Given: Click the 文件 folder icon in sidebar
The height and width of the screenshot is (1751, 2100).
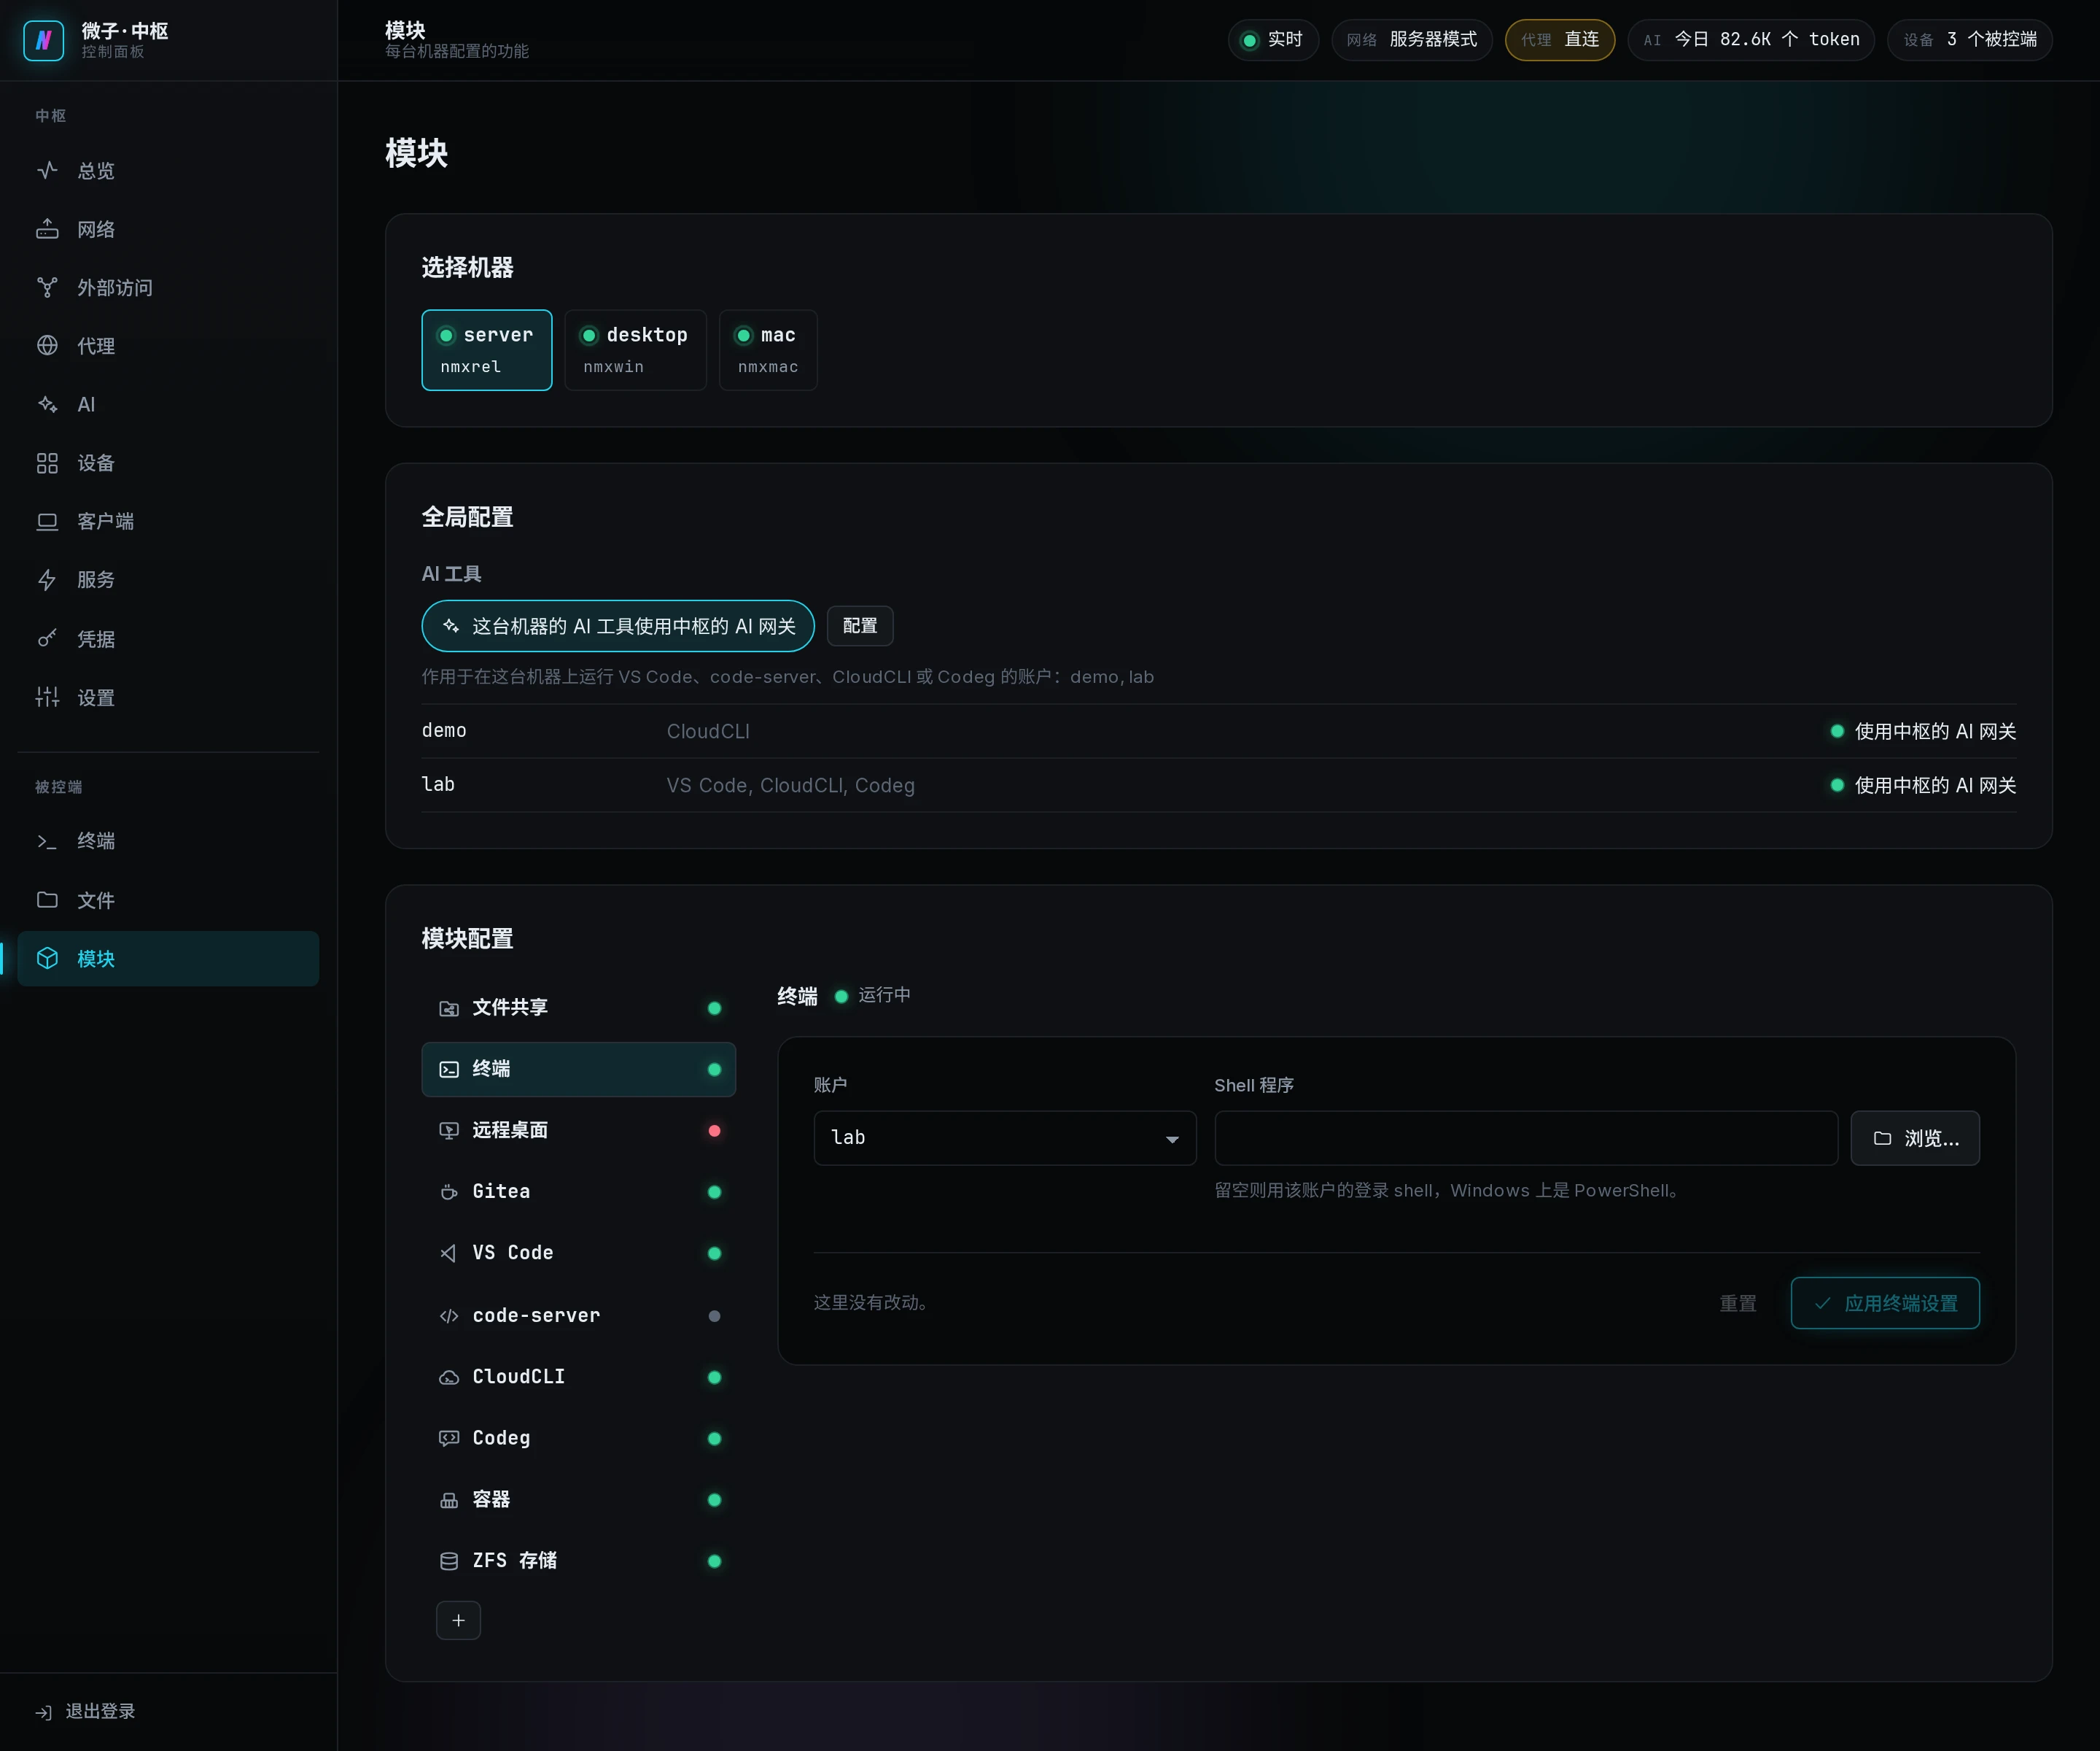Looking at the screenshot, I should click(x=47, y=900).
